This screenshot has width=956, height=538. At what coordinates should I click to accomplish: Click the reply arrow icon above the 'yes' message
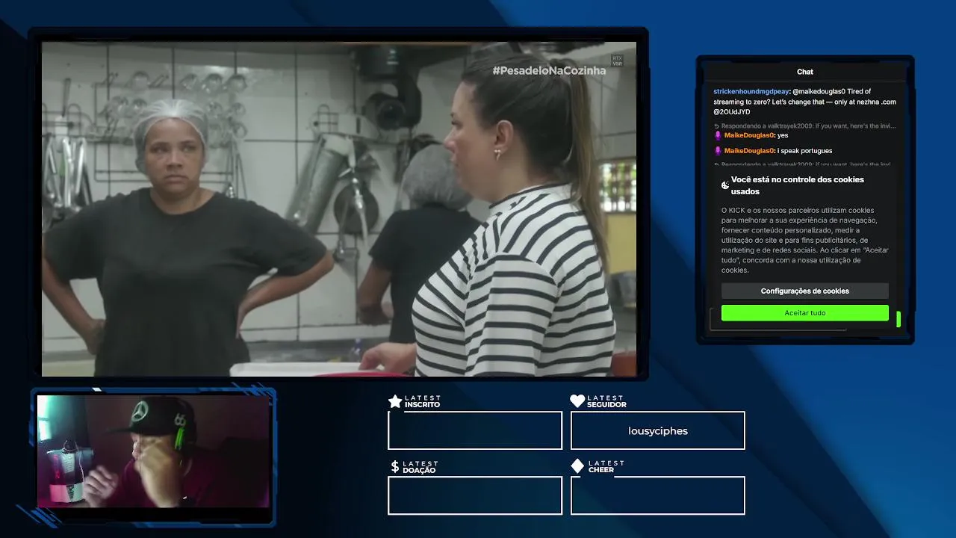pyautogui.click(x=716, y=126)
